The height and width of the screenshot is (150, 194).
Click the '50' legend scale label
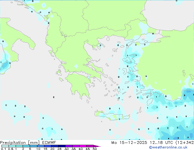pyautogui.click(x=95, y=149)
